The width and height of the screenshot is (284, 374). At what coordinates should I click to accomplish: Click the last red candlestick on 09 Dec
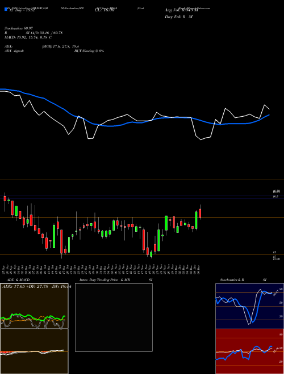(200, 213)
